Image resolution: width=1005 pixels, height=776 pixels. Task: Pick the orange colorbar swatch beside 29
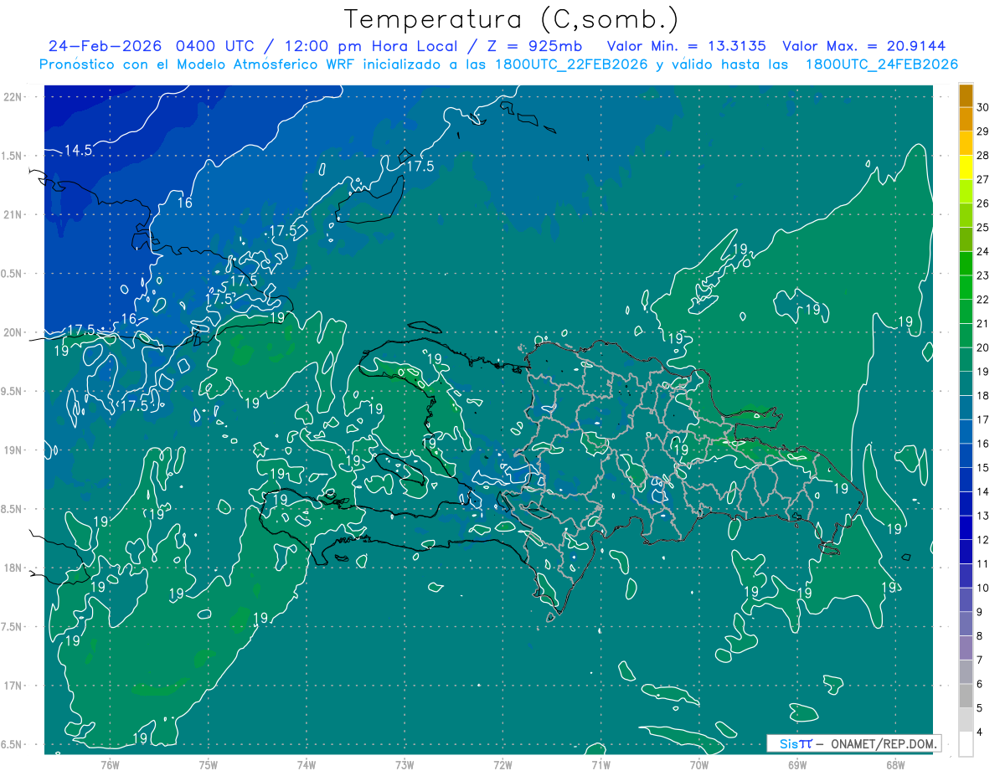tap(966, 120)
